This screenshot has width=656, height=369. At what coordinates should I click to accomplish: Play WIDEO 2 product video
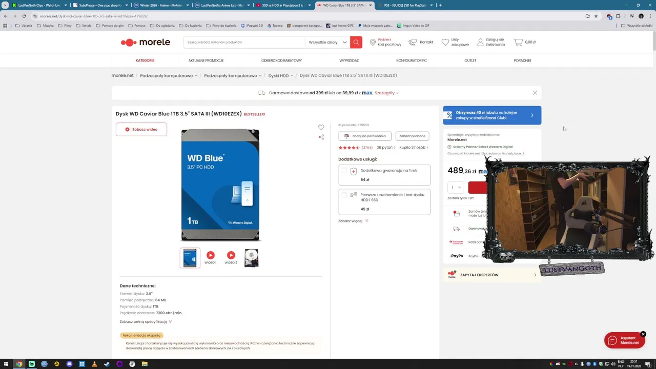click(231, 255)
